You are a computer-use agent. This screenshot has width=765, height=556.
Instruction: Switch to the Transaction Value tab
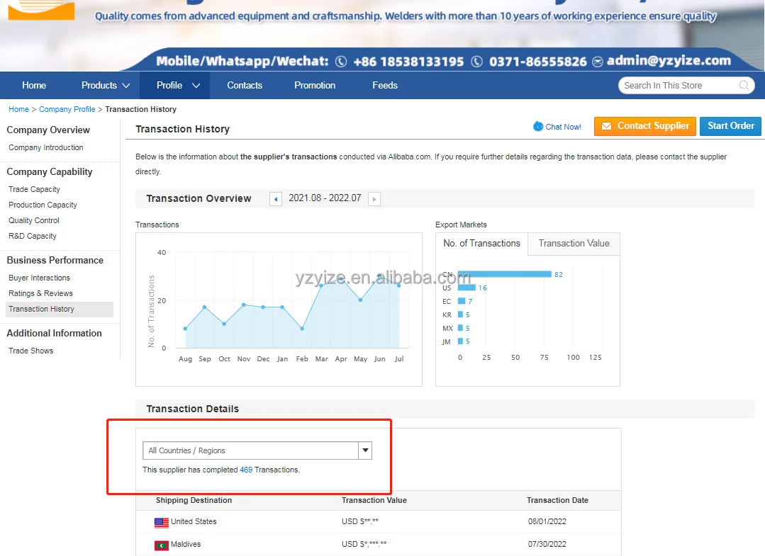tap(574, 243)
